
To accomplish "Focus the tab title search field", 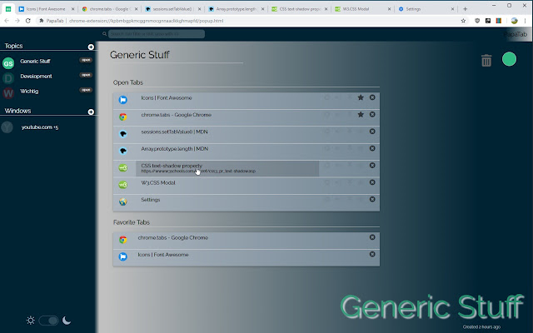I will [x=157, y=34].
